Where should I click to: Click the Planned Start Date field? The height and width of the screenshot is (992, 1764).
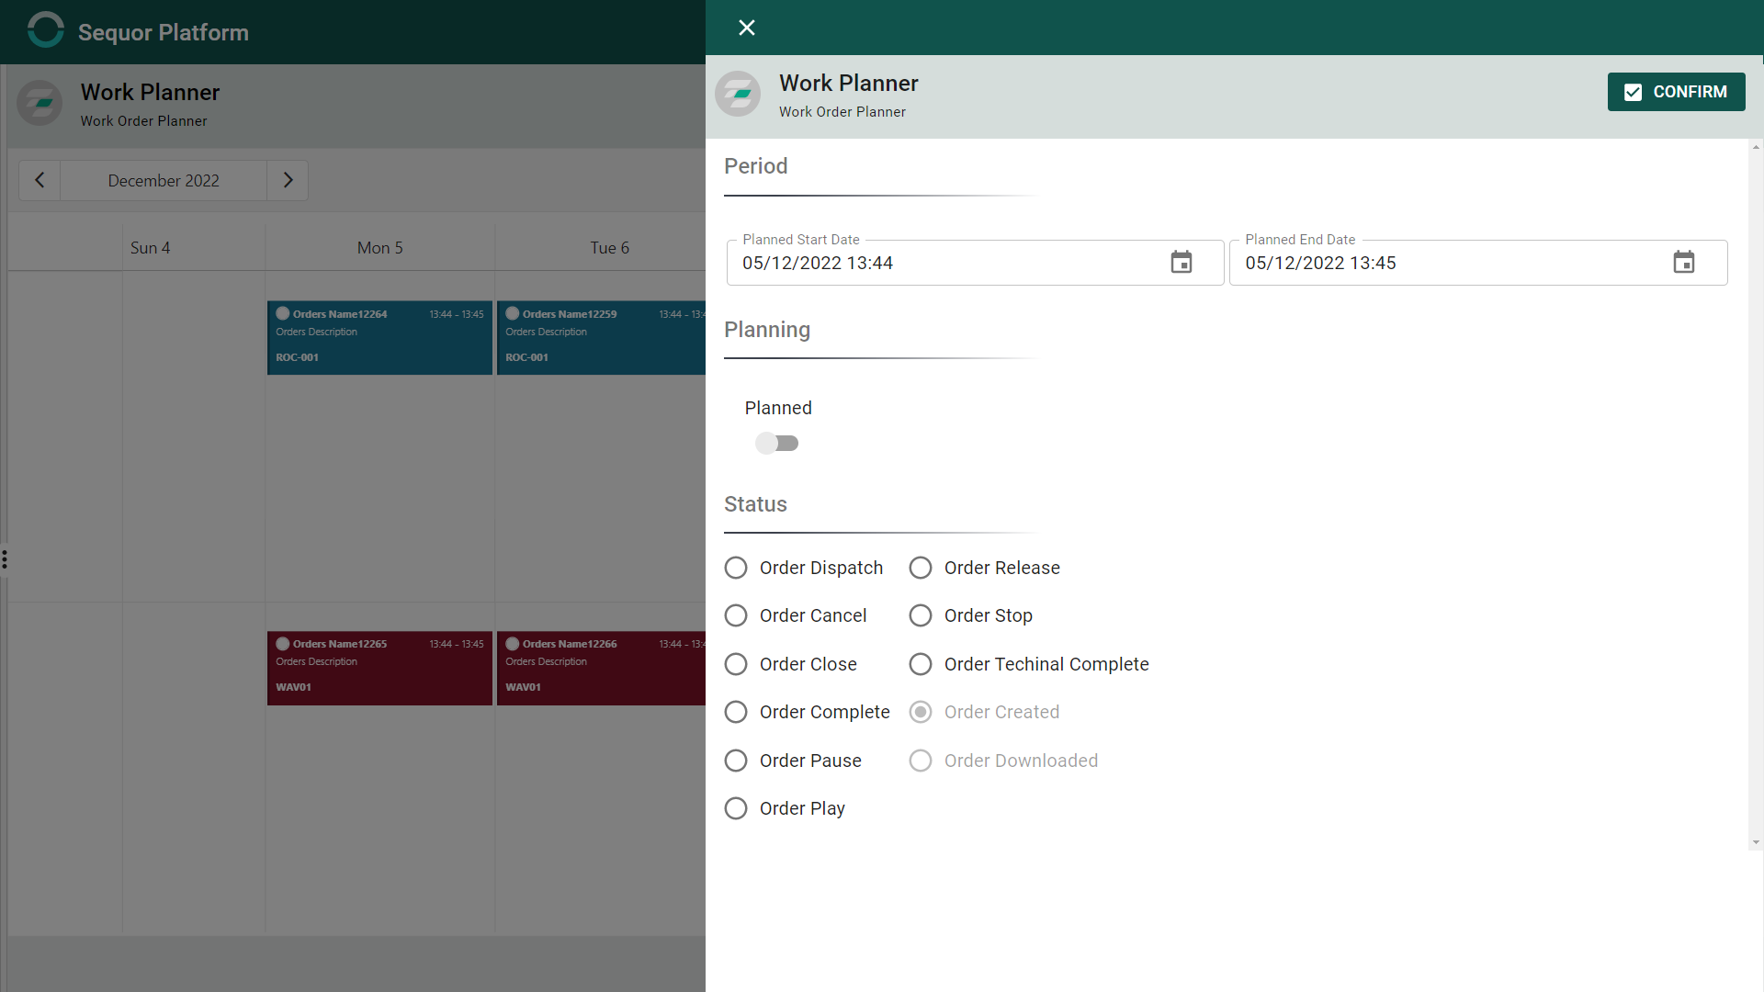(x=975, y=263)
